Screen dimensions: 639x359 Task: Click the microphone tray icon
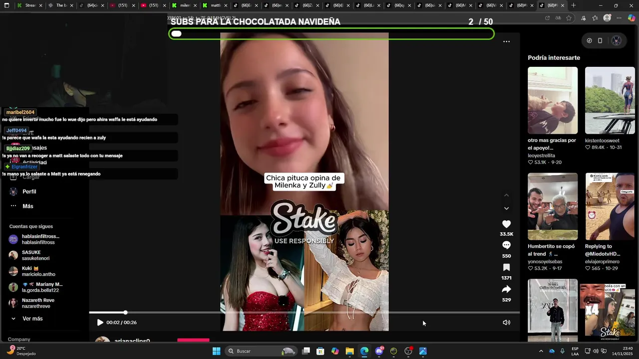click(562, 351)
